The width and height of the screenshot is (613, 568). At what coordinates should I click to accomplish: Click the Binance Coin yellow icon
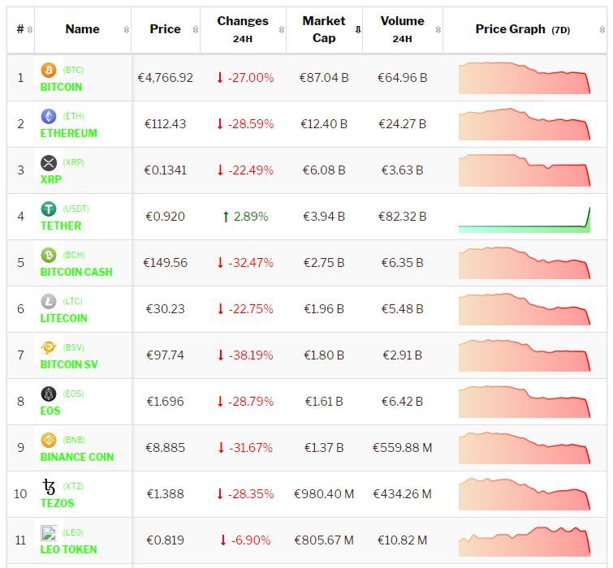tap(49, 440)
